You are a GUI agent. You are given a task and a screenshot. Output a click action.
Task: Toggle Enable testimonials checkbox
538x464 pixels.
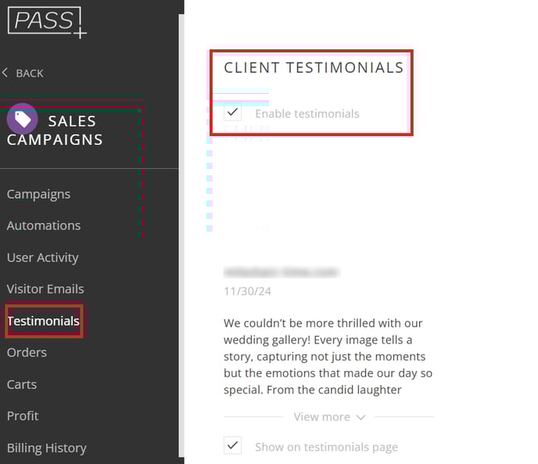(232, 112)
